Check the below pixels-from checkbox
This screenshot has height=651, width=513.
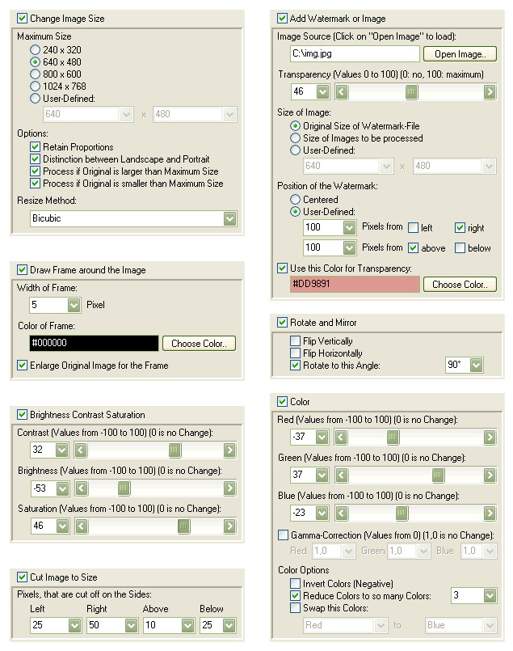[460, 247]
